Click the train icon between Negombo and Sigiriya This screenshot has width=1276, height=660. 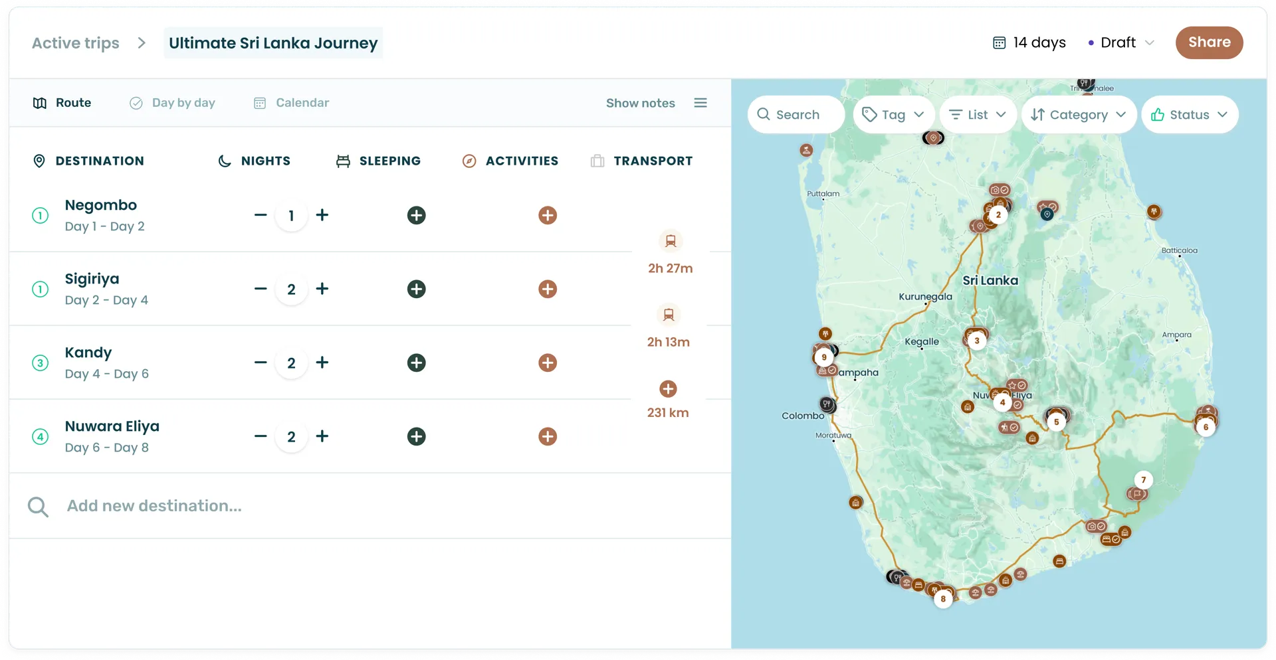[x=671, y=240]
